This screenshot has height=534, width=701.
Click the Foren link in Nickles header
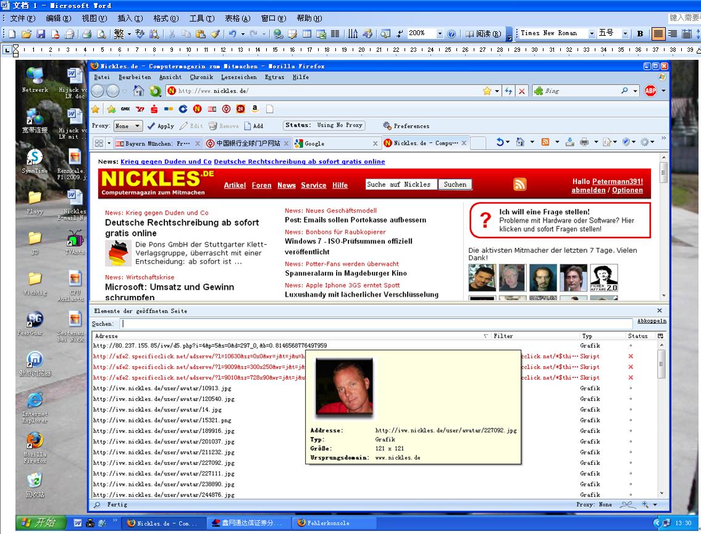pos(261,185)
